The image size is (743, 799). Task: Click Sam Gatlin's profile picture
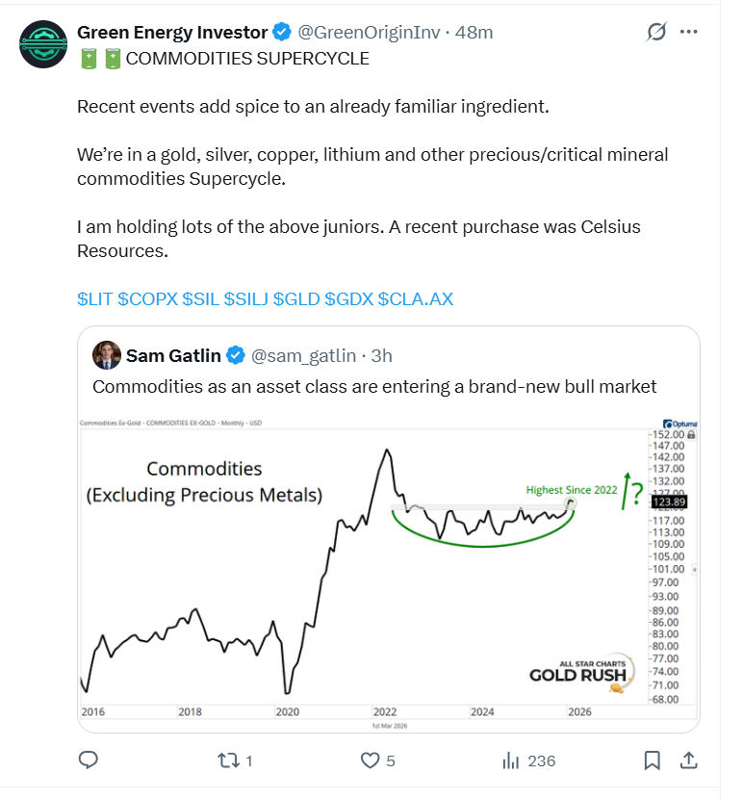[107, 355]
